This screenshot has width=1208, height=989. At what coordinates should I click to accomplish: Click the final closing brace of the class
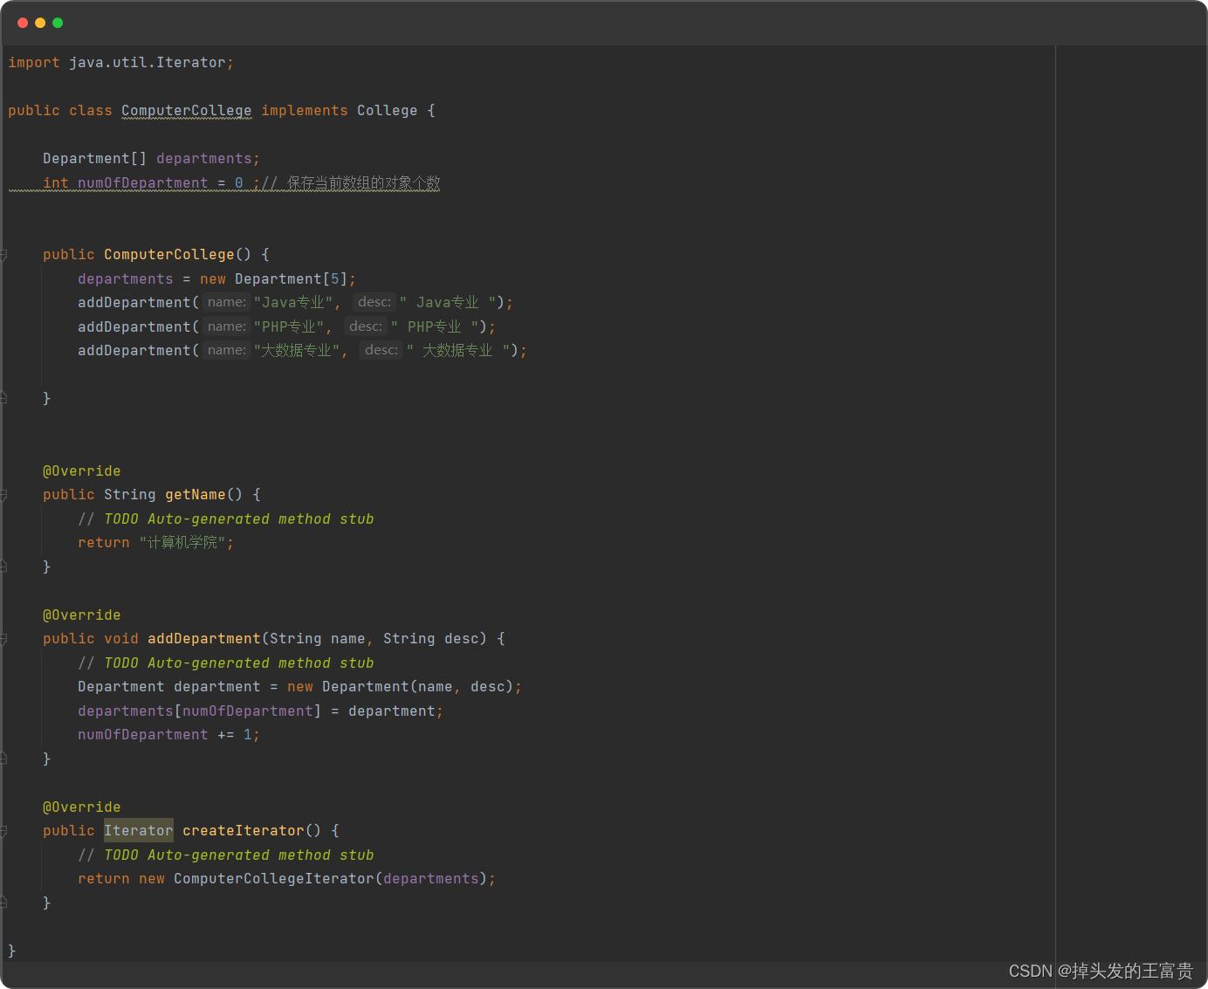tap(12, 951)
